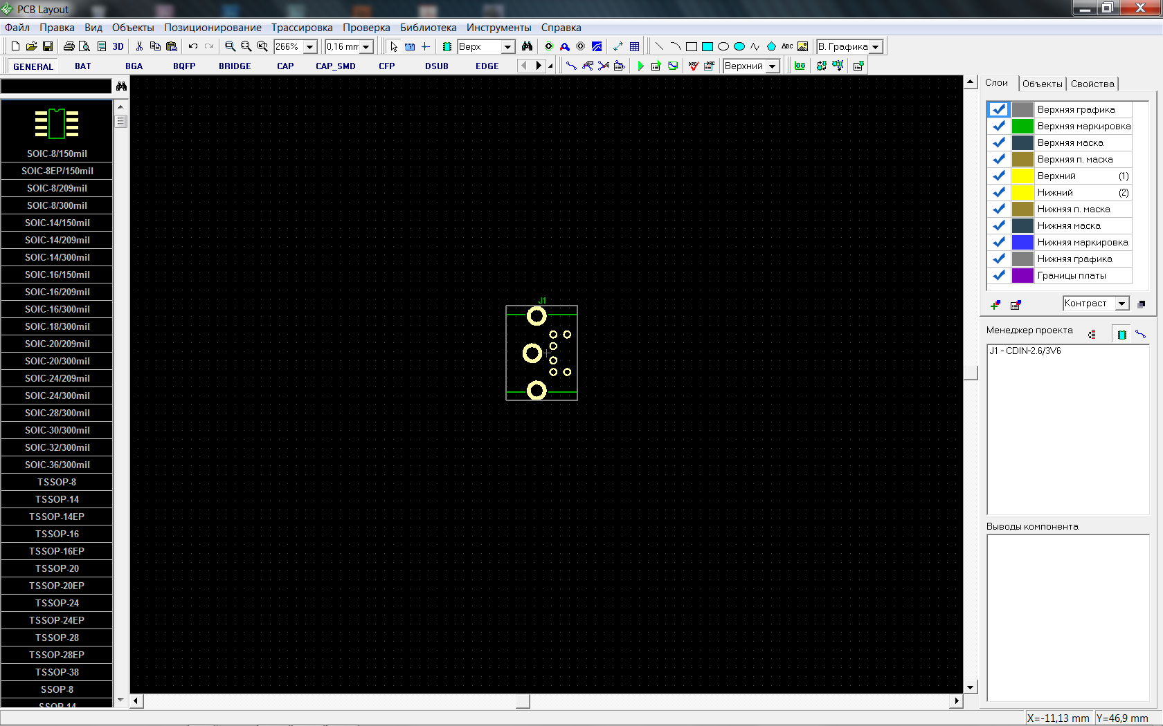Choose the Arc drawing tool

pos(675,46)
